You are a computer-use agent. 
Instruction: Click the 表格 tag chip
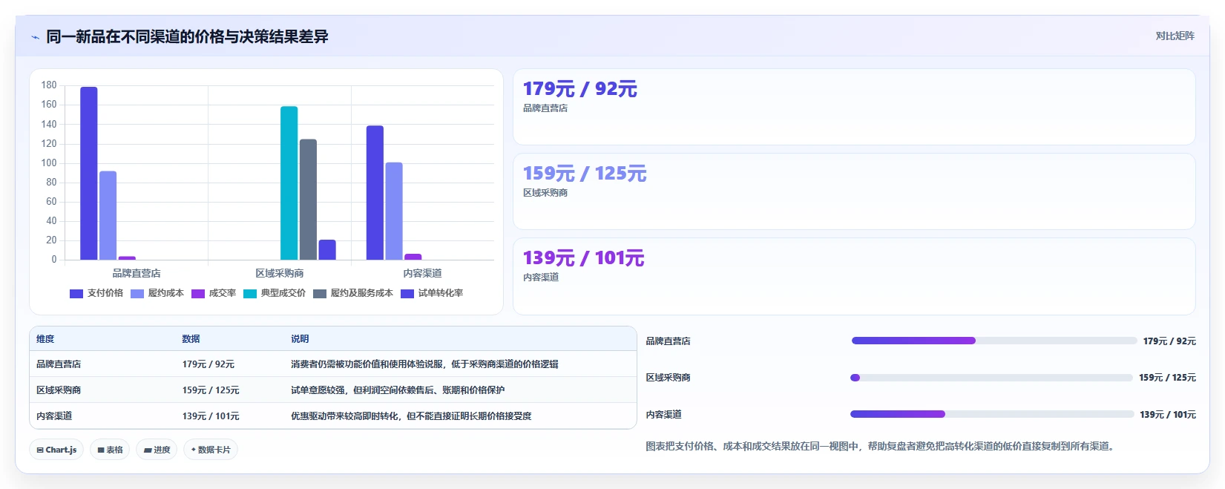pyautogui.click(x=110, y=450)
